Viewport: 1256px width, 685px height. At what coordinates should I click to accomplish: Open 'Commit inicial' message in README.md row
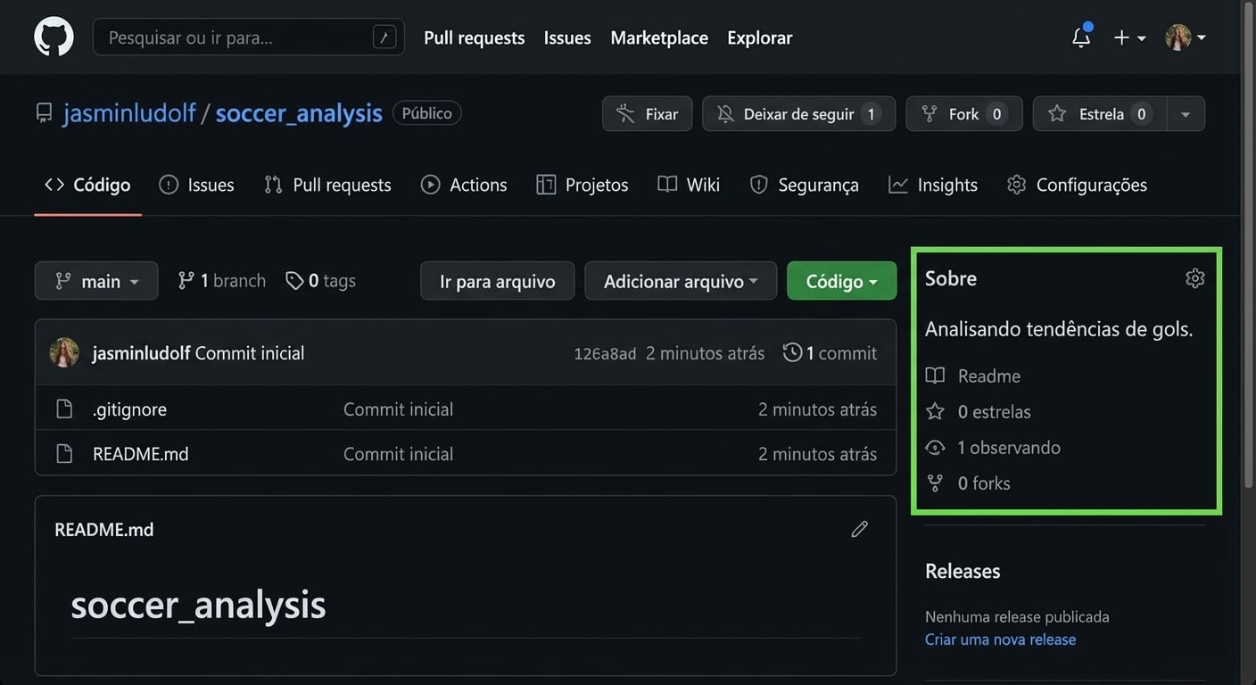coord(398,454)
